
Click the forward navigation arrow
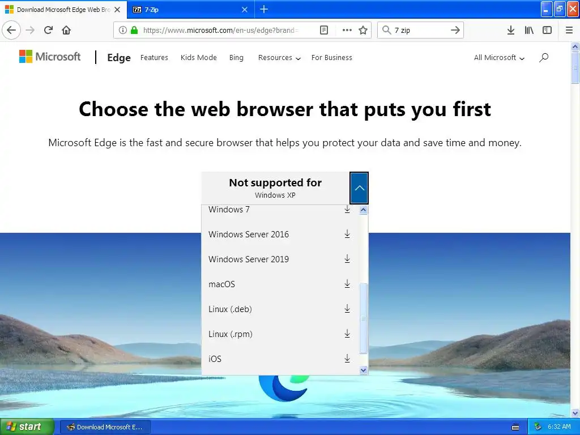31,30
